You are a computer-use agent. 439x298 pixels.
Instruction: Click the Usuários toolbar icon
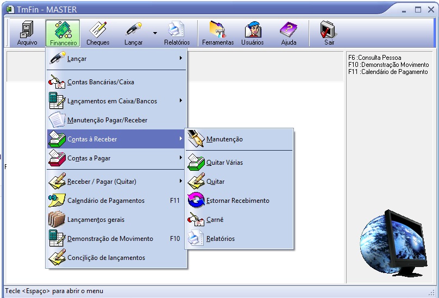pyautogui.click(x=253, y=33)
